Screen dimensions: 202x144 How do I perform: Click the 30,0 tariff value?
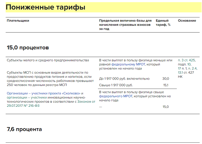[166, 79]
